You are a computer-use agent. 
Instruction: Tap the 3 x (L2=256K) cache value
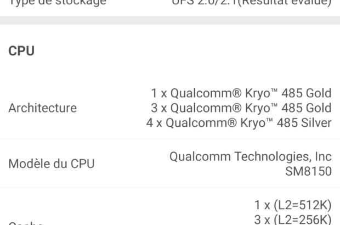coord(293,220)
